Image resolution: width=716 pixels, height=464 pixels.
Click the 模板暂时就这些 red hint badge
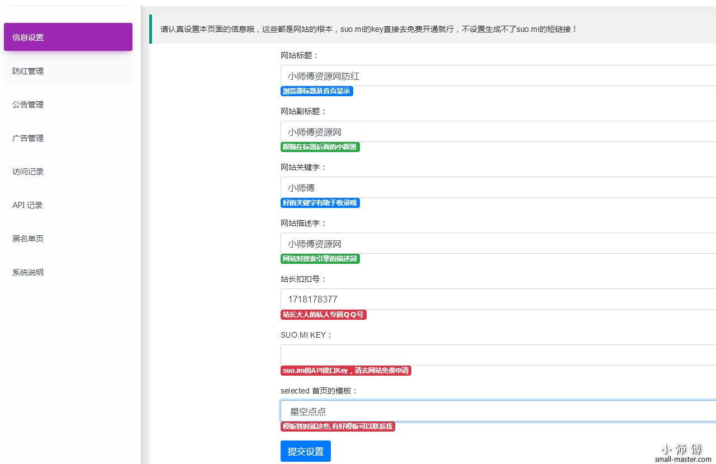tap(338, 427)
